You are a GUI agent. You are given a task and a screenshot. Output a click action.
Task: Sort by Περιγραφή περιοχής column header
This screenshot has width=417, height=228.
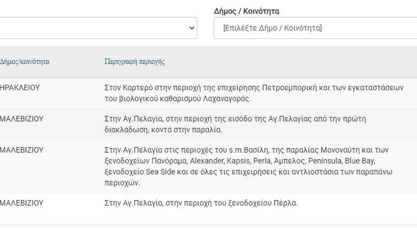(x=134, y=62)
